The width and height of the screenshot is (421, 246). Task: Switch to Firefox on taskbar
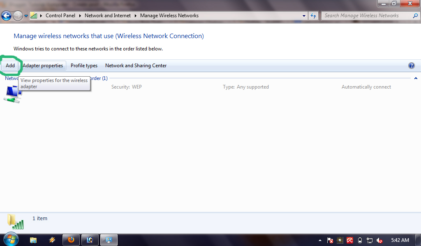point(71,240)
